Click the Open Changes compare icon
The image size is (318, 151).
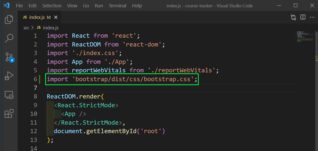(293, 17)
